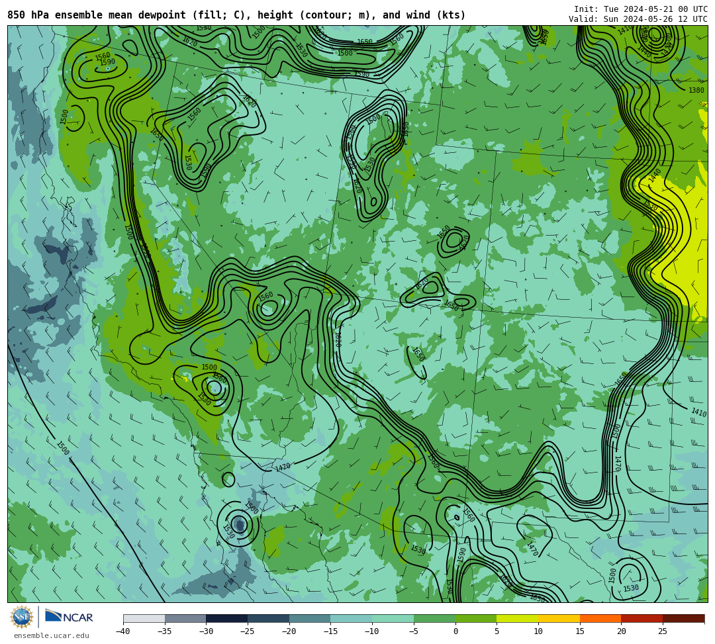715x644 pixels.
Task: Pick the light gray -40 to -35 swatch
Action: pos(144,618)
